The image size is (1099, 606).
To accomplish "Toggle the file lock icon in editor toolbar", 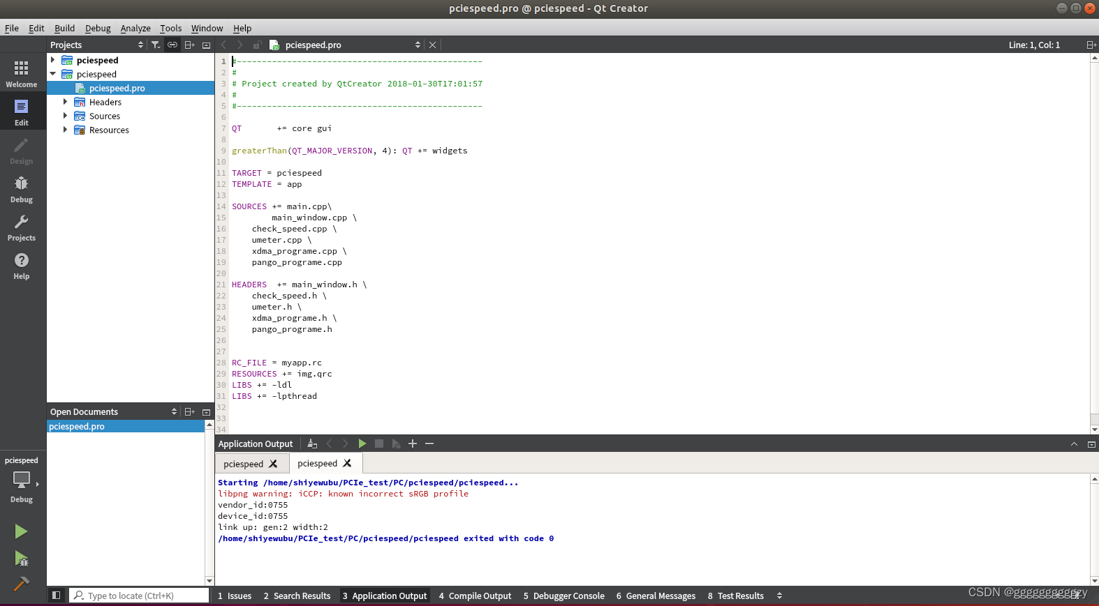I will pos(257,45).
